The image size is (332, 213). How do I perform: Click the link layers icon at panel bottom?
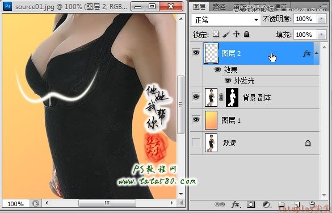pyautogui.click(x=220, y=204)
